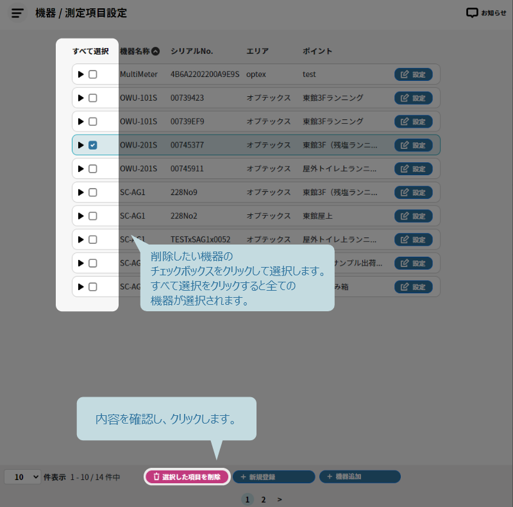The image size is (513, 507).
Task: Open 設定 for serial 00745377
Action: click(x=413, y=145)
